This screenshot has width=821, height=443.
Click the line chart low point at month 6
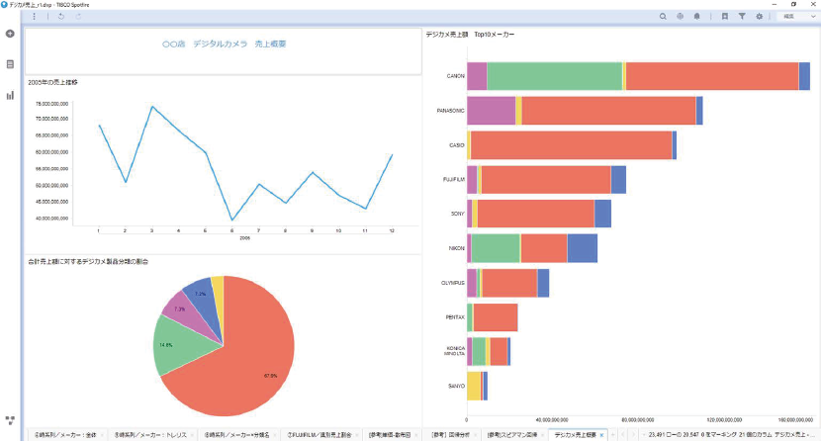(231, 220)
